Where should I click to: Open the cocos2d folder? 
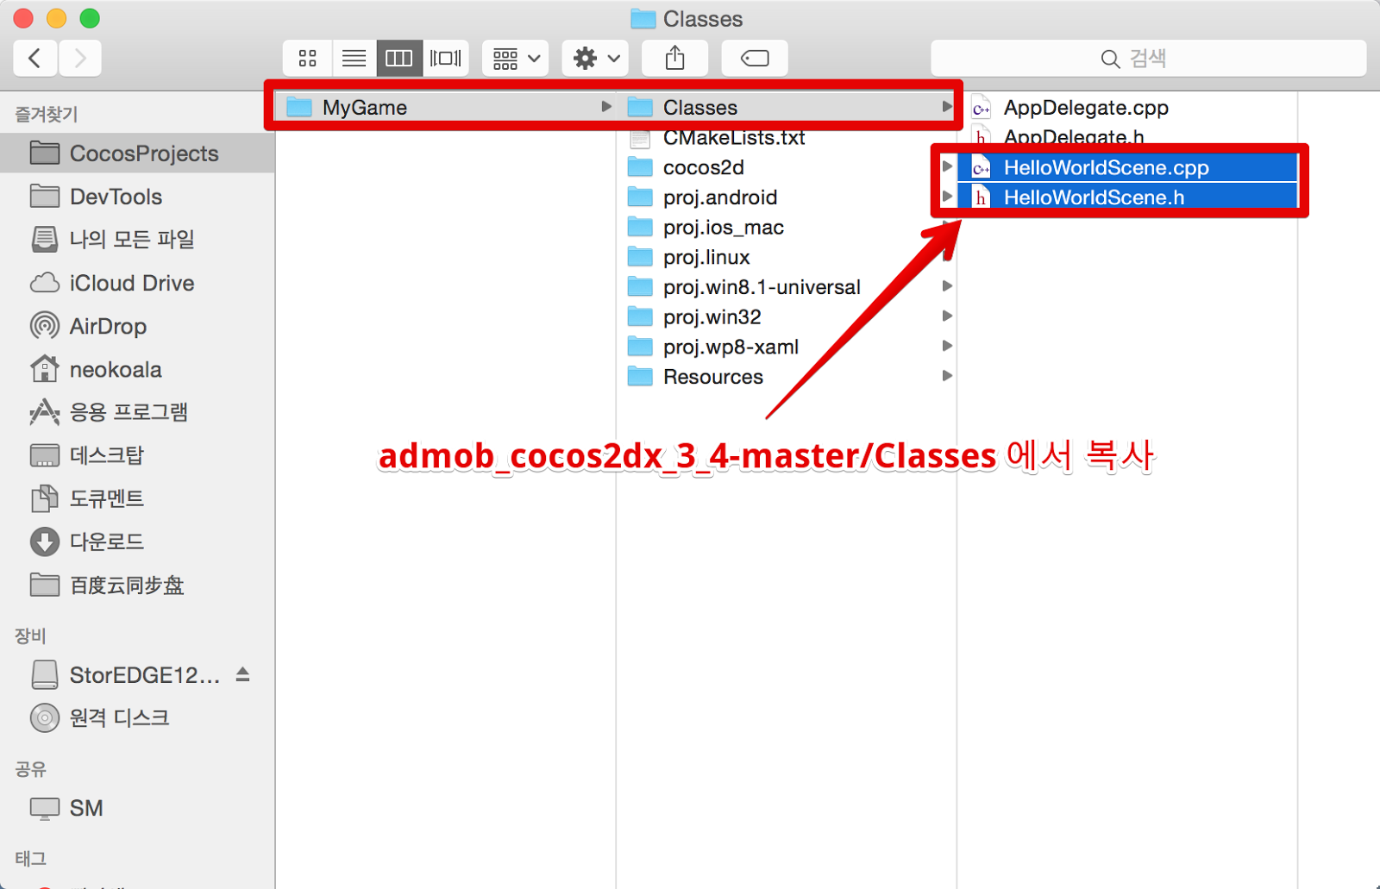pyautogui.click(x=703, y=167)
